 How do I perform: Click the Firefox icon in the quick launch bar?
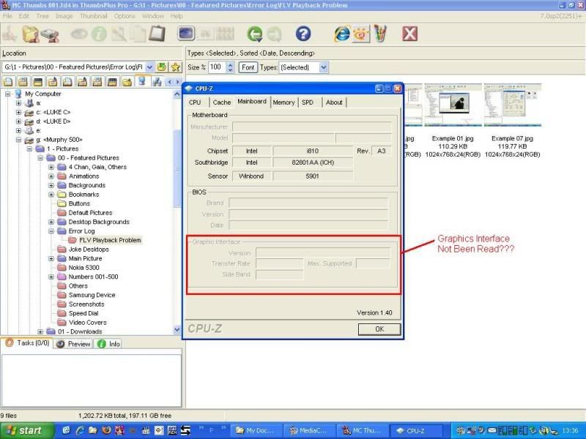pyautogui.click(x=106, y=430)
